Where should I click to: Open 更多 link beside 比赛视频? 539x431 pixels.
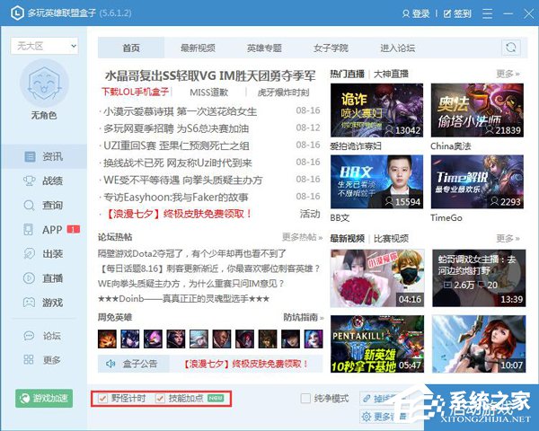508,238
